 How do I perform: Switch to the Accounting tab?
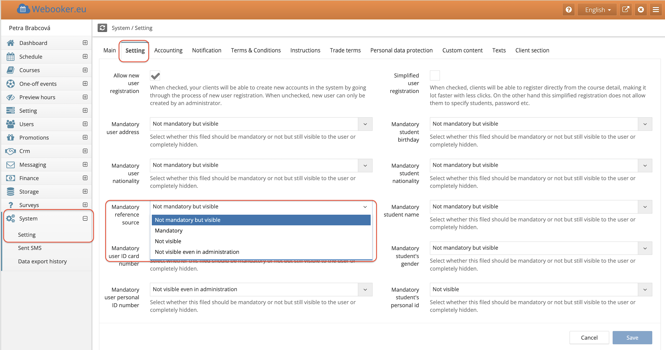pos(168,50)
